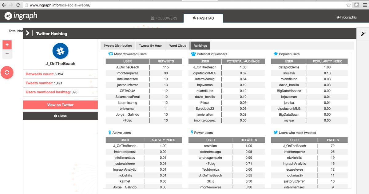
Task: Click the retweet icon beside Most retweeted users
Action: (x=111, y=54)
